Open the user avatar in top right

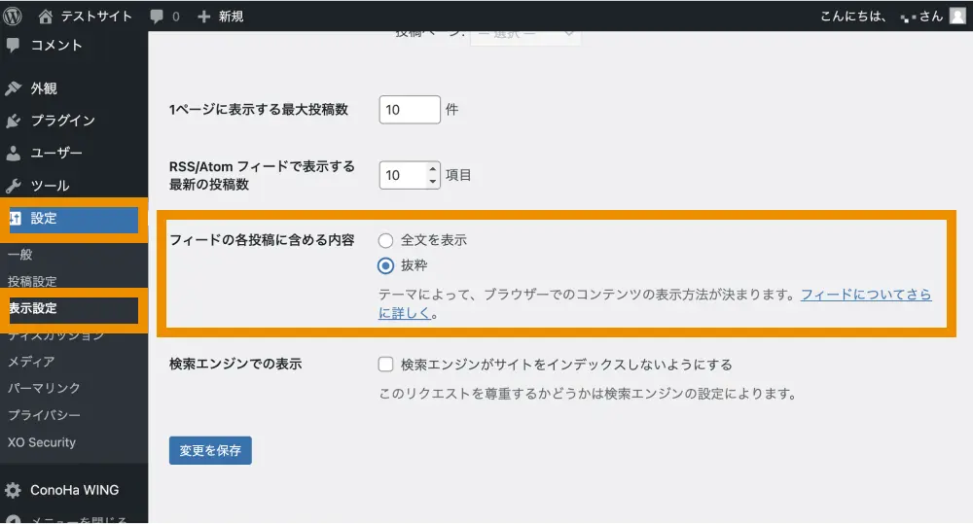click(x=957, y=16)
